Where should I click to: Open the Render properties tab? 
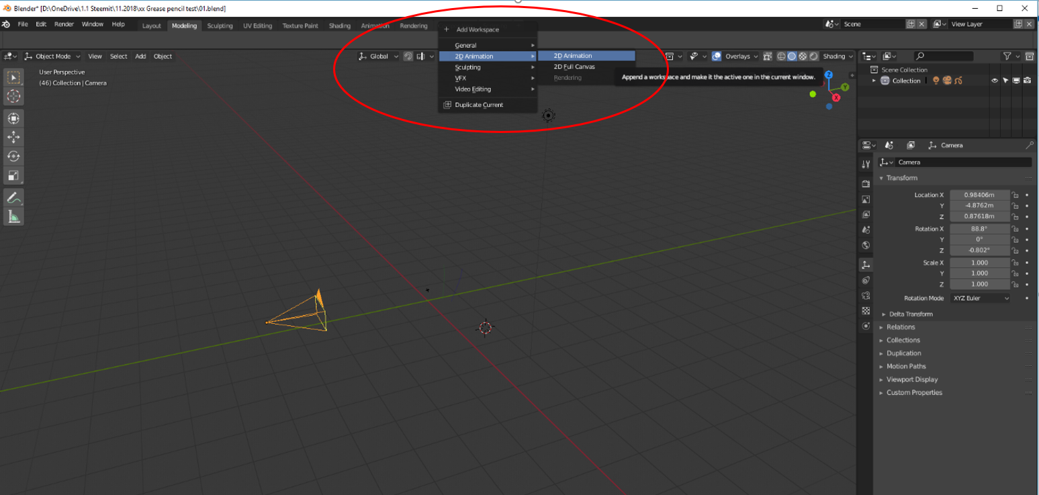tap(866, 183)
